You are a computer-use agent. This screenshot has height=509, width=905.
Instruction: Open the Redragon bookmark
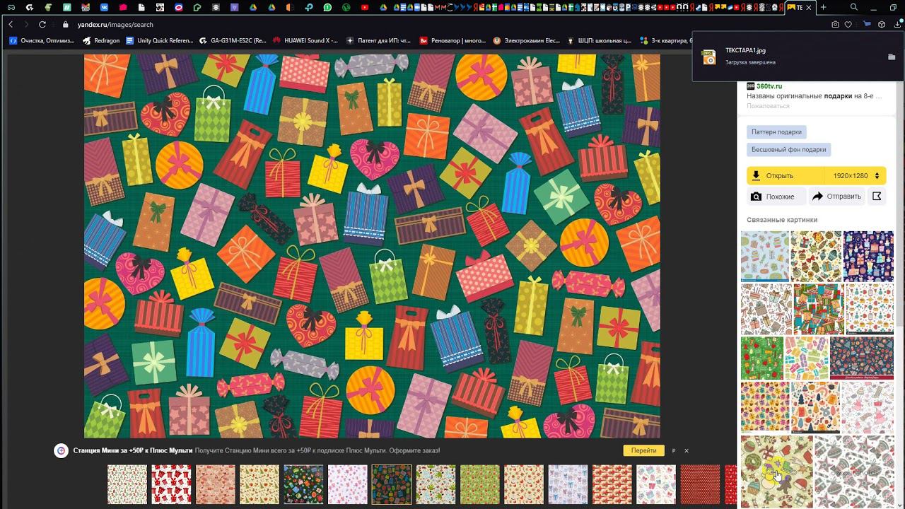(101, 41)
